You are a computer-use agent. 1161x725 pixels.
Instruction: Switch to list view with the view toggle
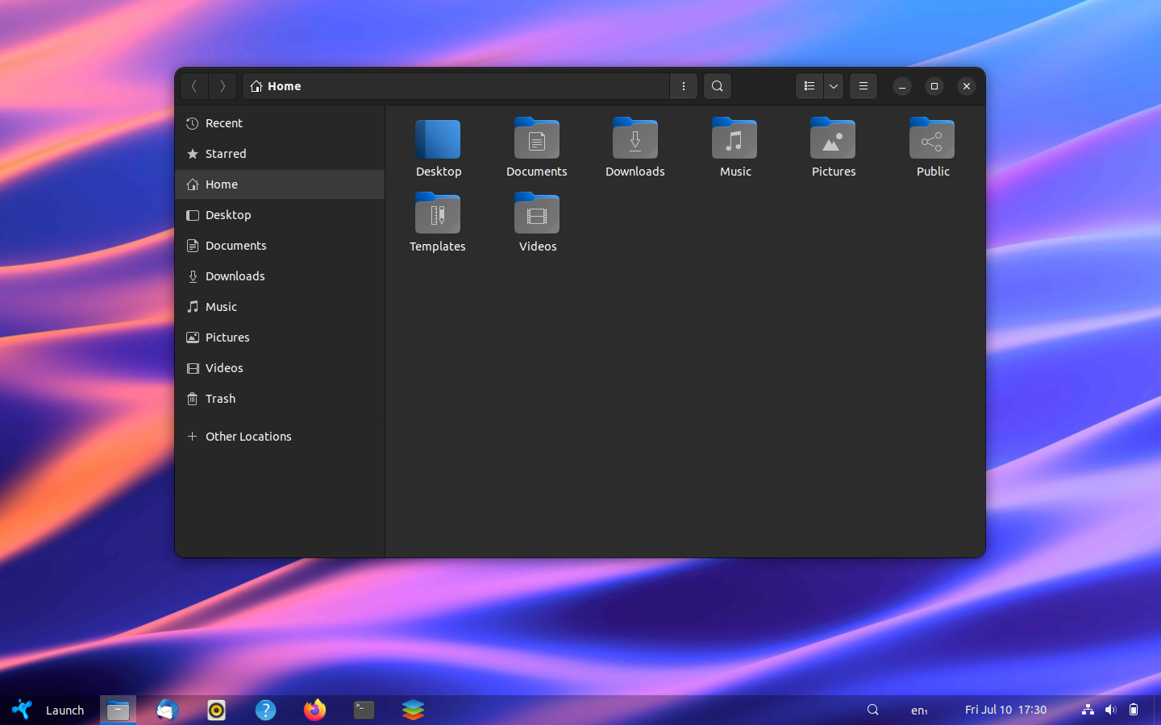809,86
